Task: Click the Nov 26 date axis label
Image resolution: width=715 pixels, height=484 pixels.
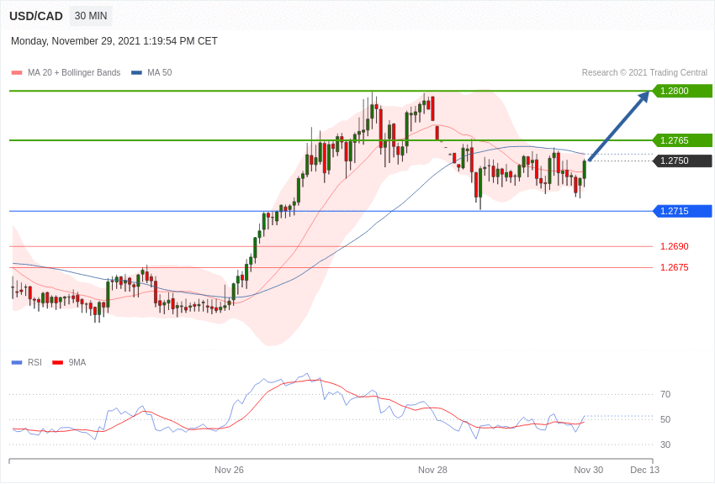Action: pyautogui.click(x=229, y=470)
